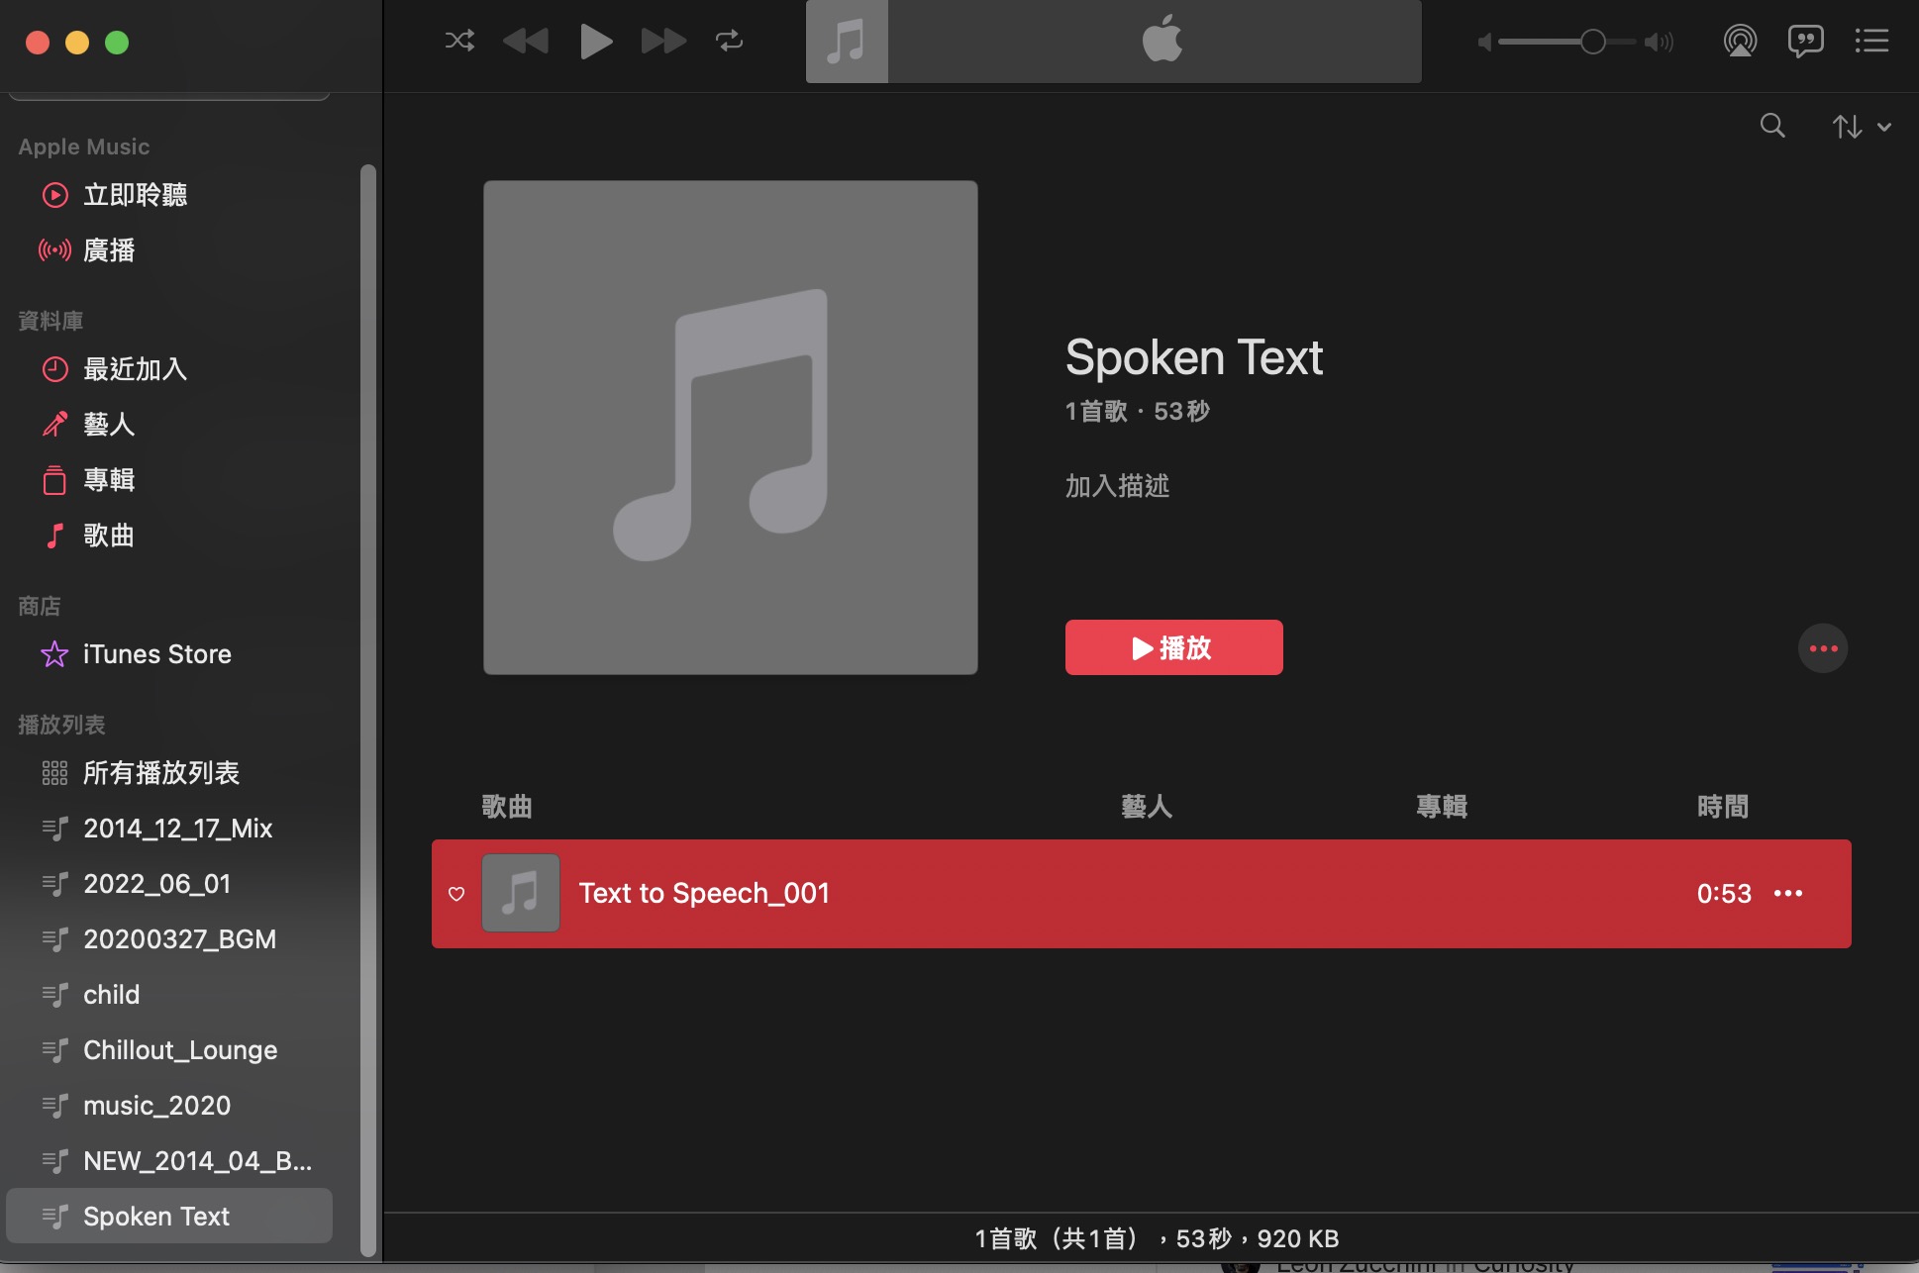Select the Chillout_Lounge playlist
Image resolution: width=1919 pixels, height=1273 pixels.
(x=179, y=1050)
